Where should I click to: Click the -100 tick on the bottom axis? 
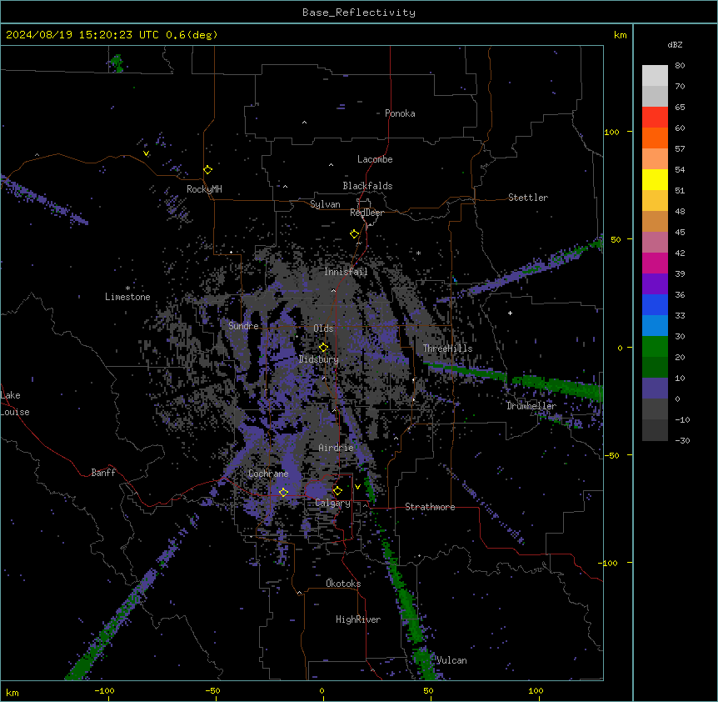(x=104, y=690)
